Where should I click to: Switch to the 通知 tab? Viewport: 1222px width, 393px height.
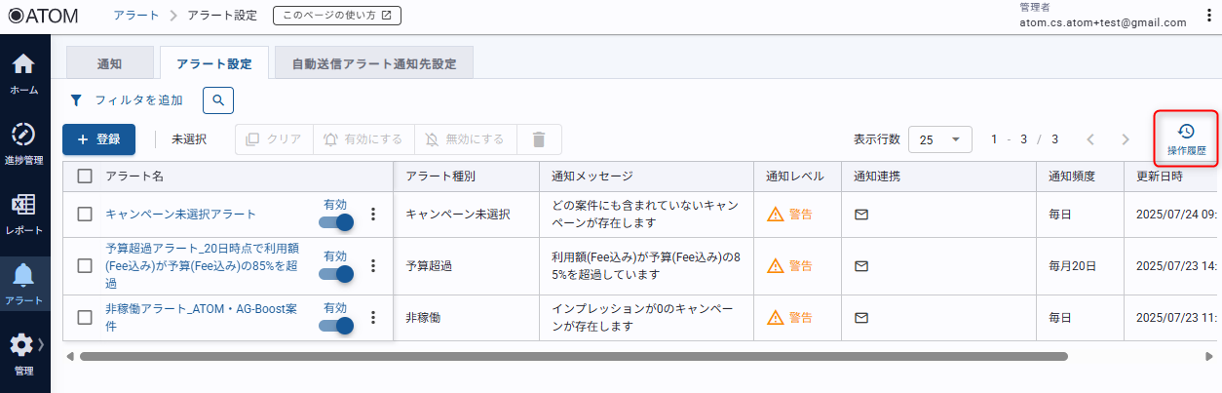[109, 63]
